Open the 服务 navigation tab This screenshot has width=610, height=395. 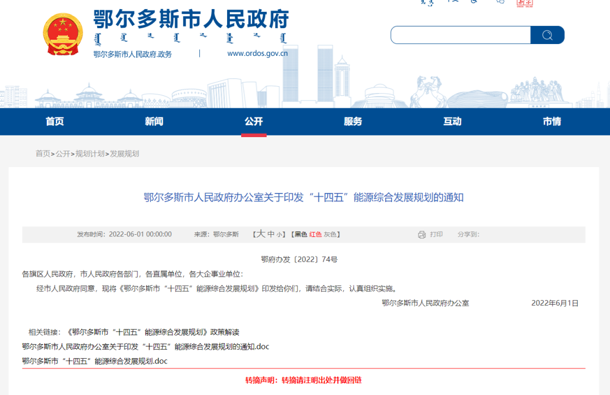pos(353,121)
